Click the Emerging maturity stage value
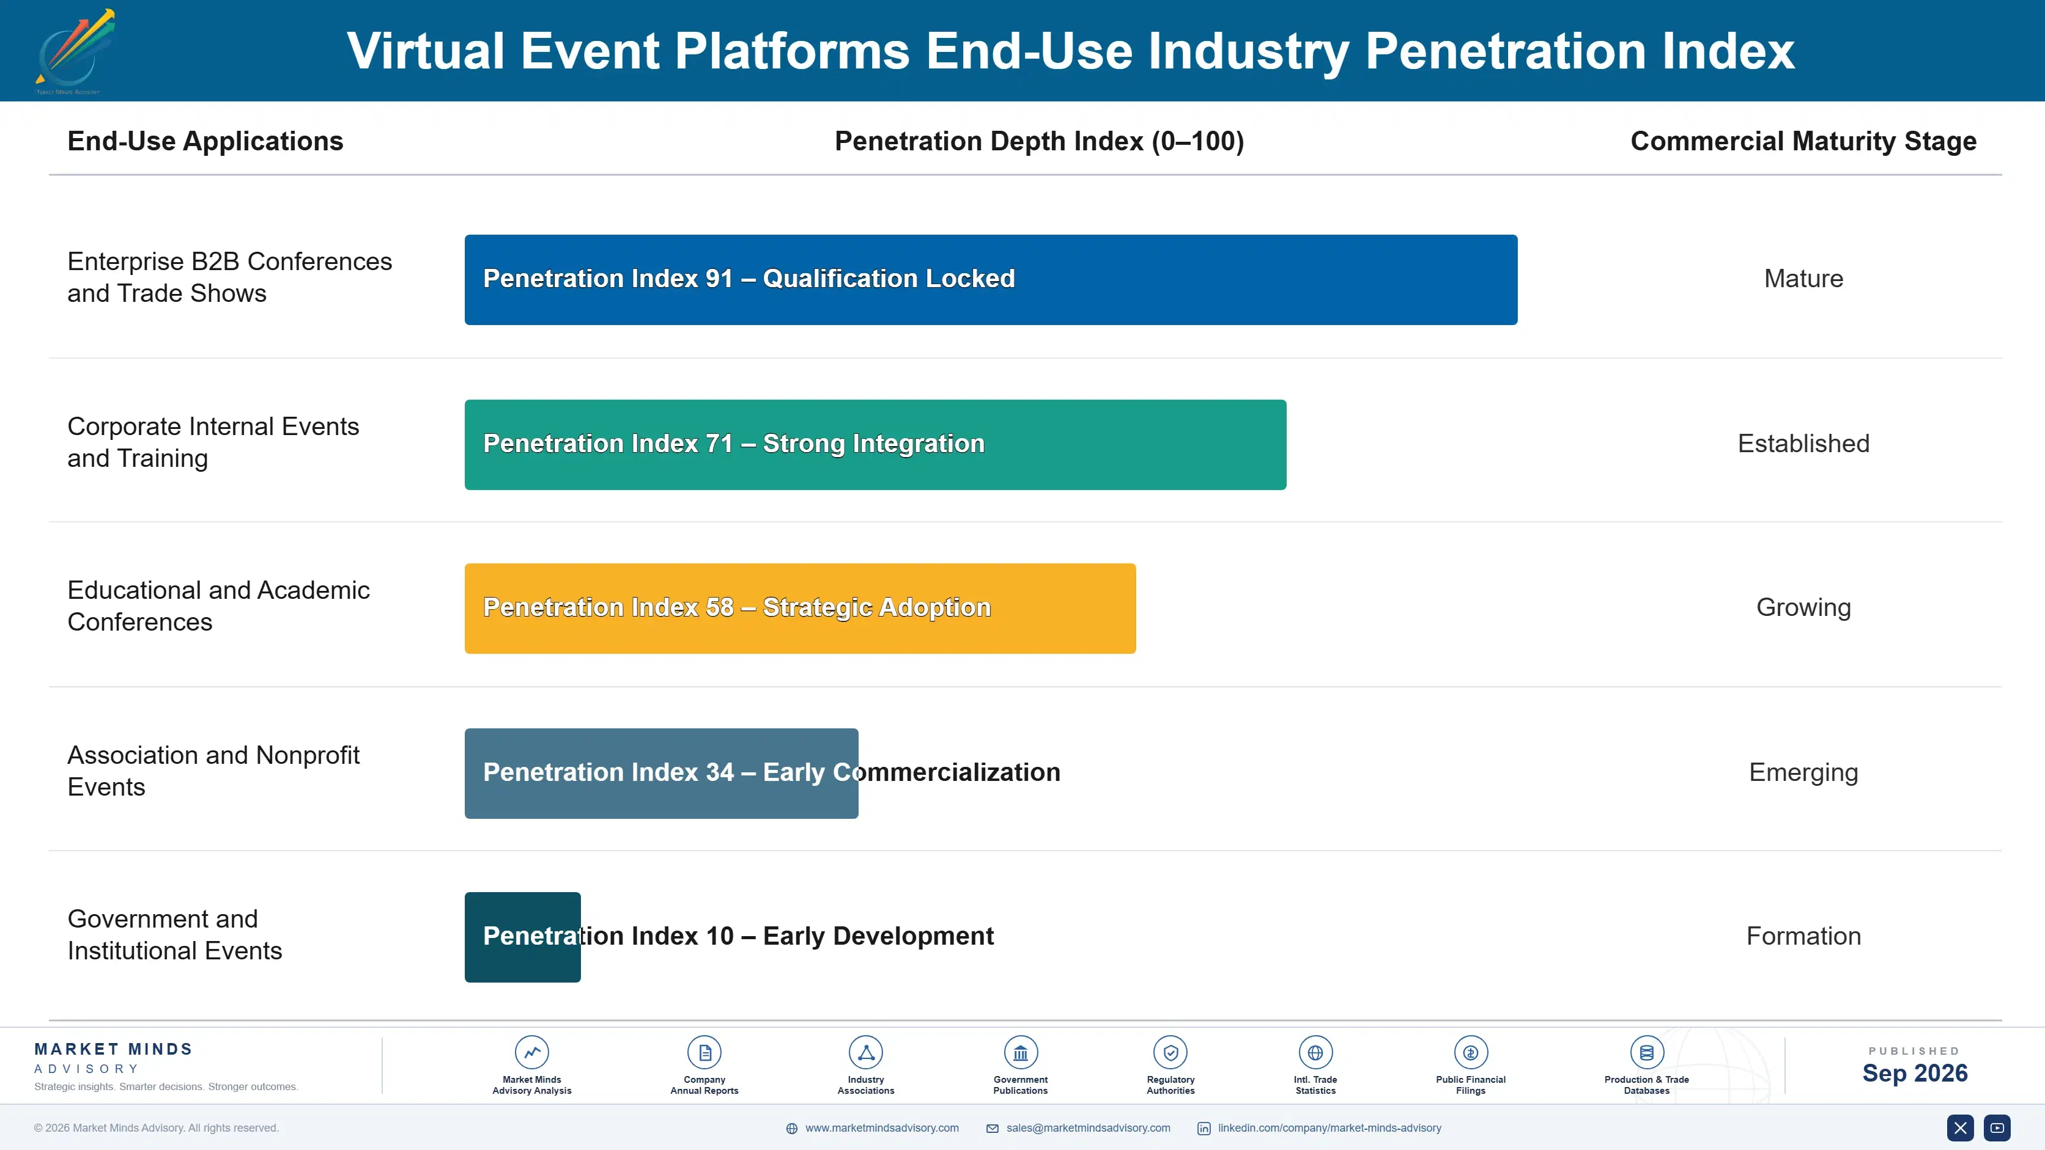Screen dimensions: 2045x1150 coord(1803,772)
